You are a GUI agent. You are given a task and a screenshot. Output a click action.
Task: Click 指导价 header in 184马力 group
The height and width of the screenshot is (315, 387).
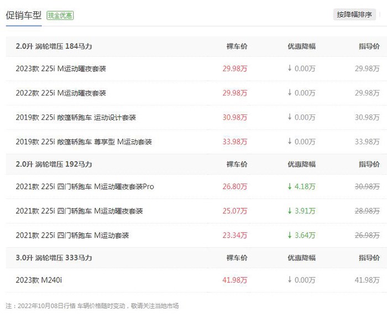point(369,46)
